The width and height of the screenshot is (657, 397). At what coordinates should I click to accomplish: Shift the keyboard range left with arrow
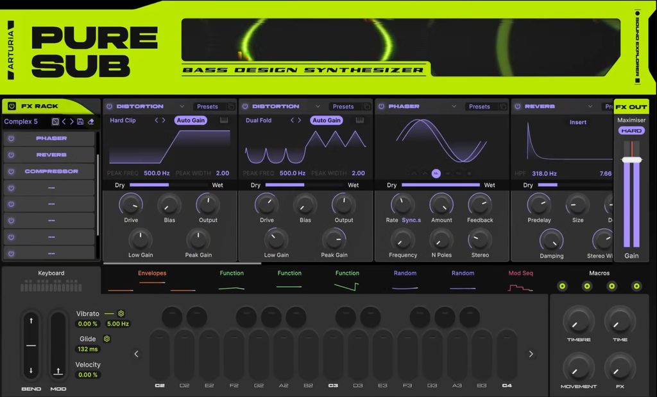click(x=136, y=354)
